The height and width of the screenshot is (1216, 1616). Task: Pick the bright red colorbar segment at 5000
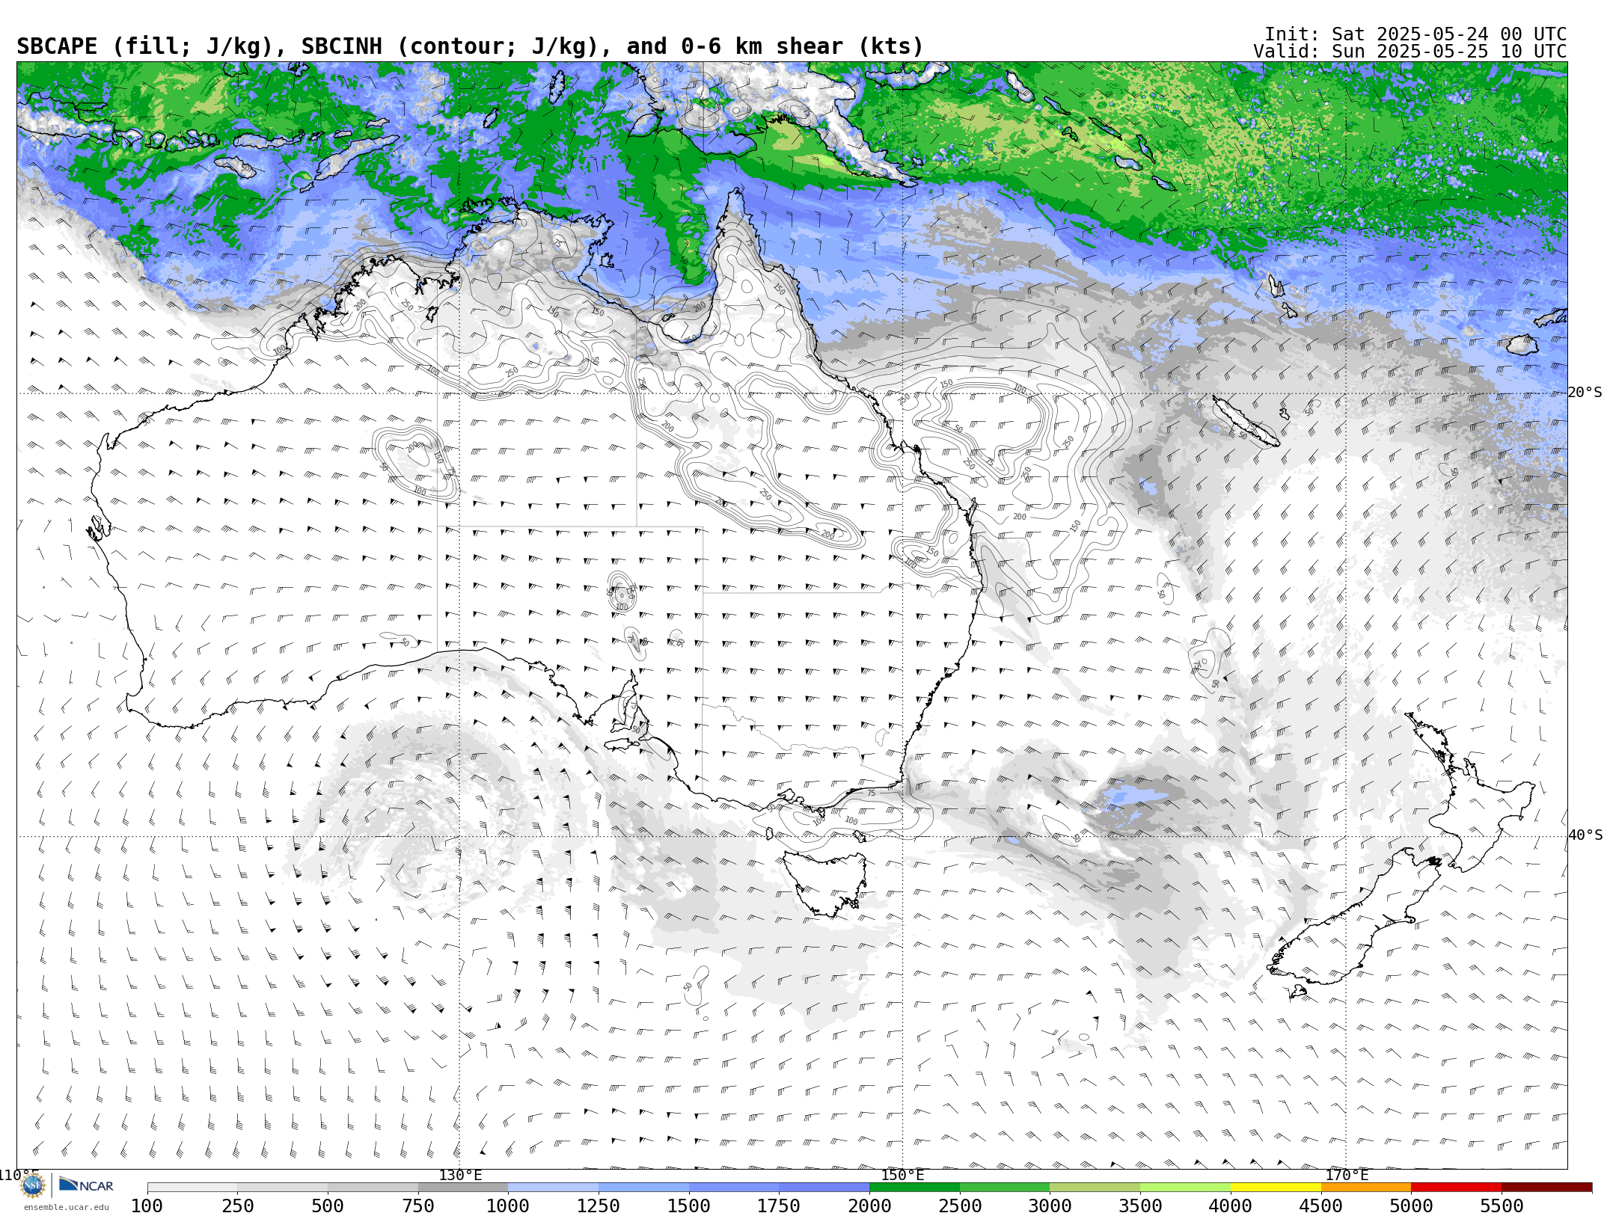click(x=1456, y=1188)
